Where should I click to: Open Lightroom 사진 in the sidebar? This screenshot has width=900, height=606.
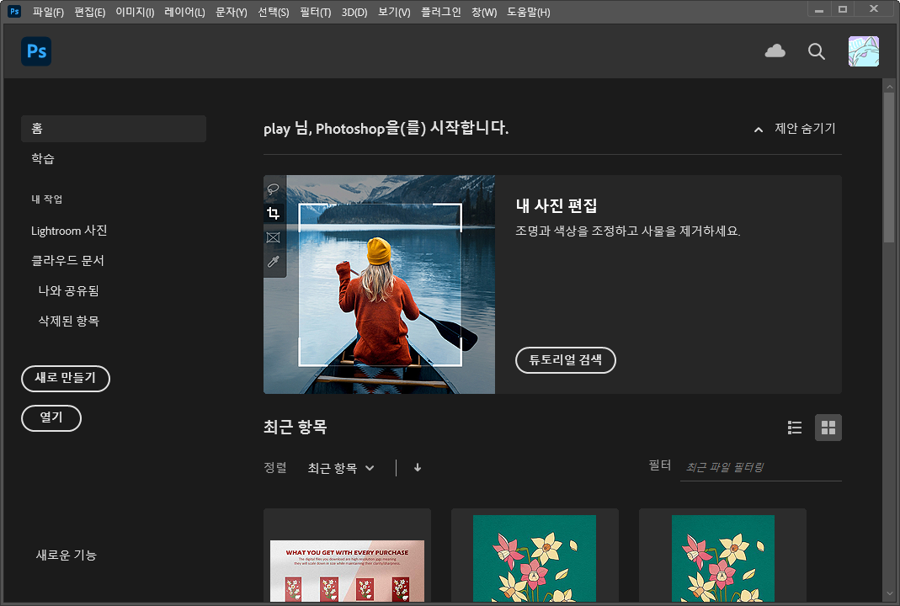[x=69, y=231]
